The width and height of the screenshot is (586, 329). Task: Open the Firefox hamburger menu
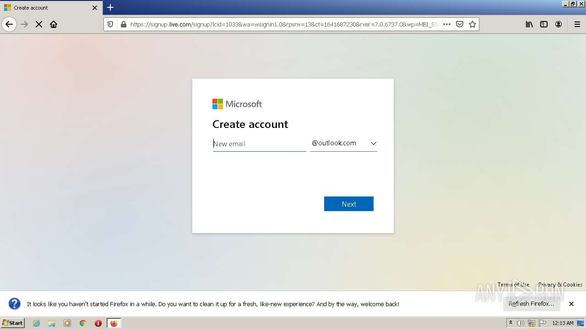coord(577,24)
